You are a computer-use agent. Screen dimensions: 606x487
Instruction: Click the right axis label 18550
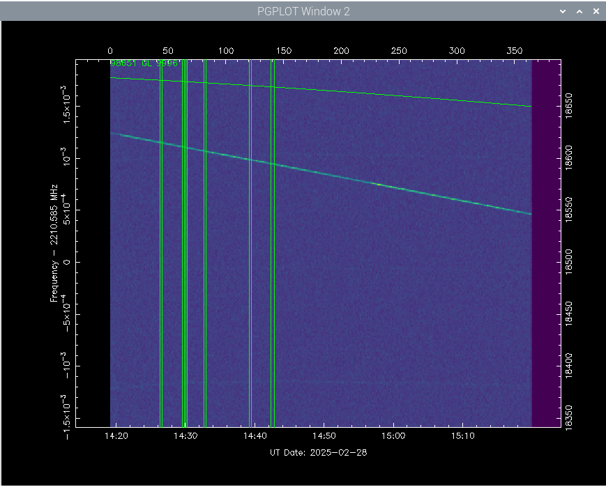click(x=568, y=210)
